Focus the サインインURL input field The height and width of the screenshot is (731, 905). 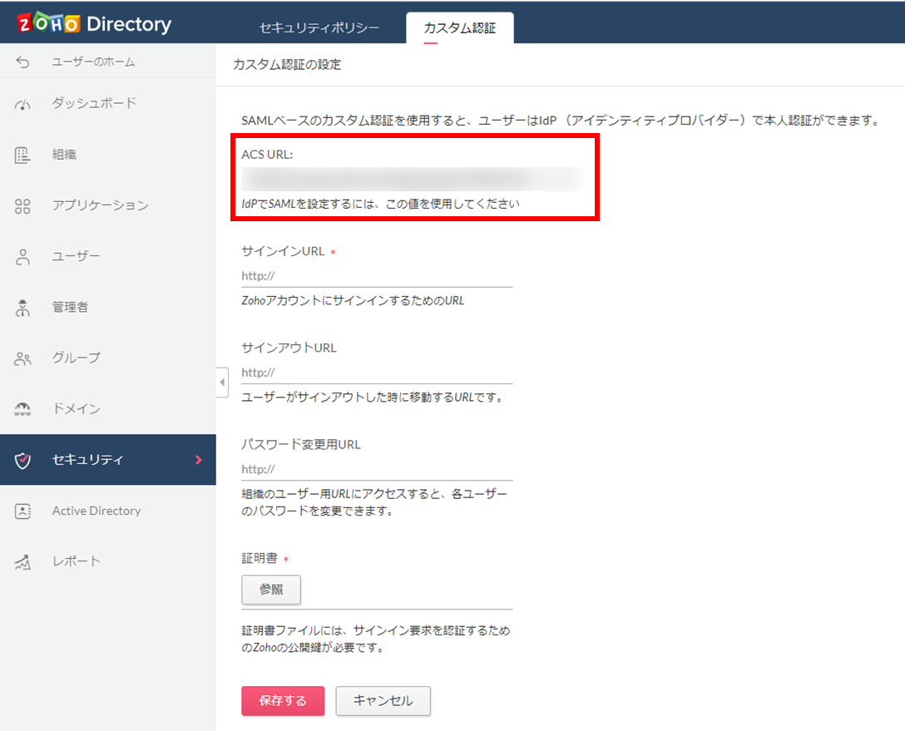376,276
